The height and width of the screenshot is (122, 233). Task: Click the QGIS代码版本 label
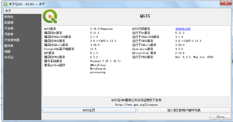click(141, 29)
